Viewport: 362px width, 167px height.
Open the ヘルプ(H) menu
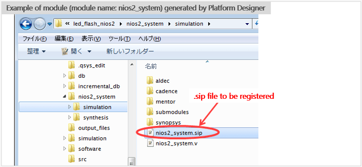point(150,39)
